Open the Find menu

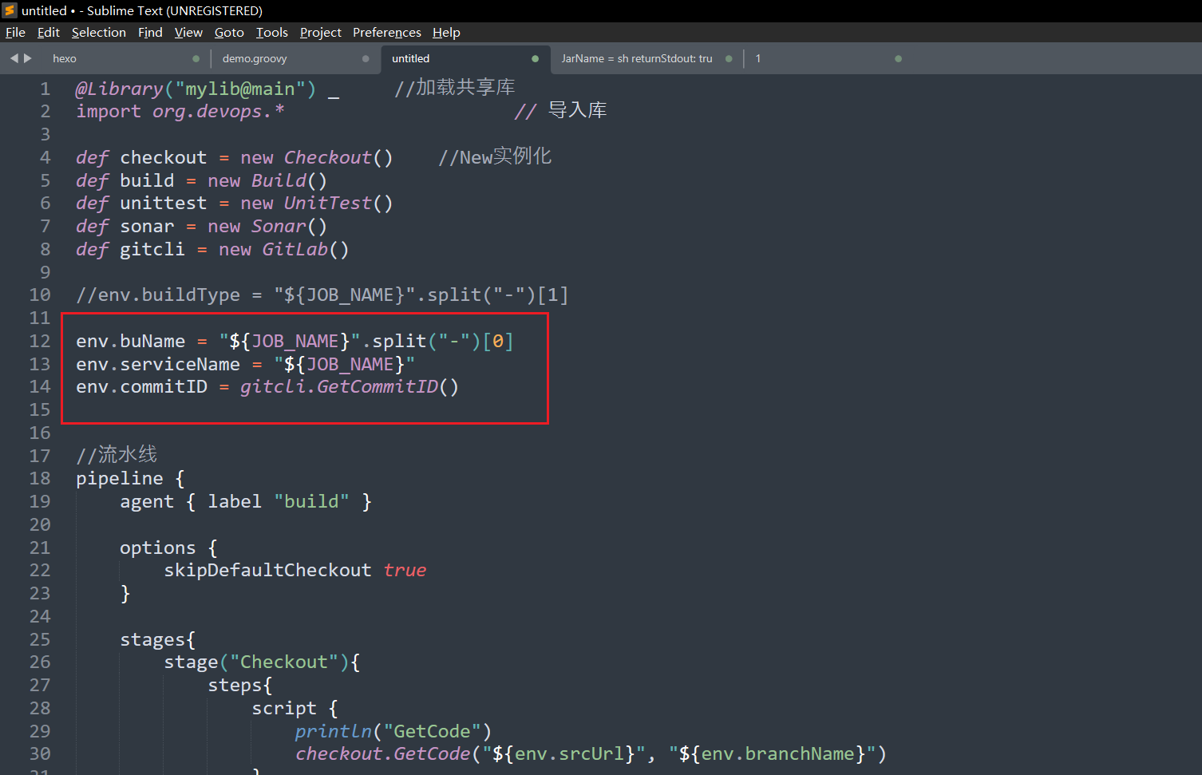[150, 33]
